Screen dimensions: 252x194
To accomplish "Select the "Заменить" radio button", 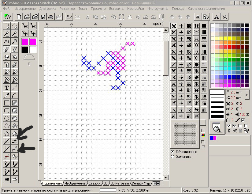I will (173, 157).
